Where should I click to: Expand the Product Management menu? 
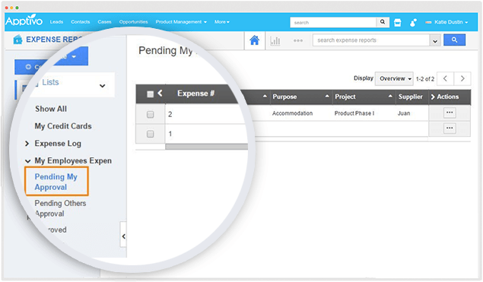181,22
